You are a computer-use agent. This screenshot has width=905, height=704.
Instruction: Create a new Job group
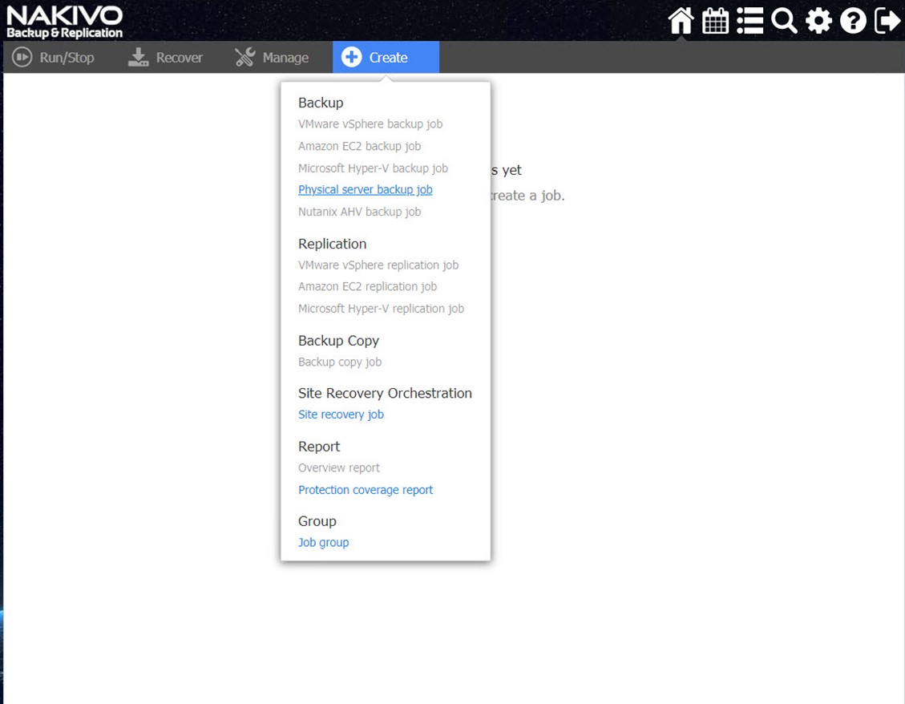[323, 542]
